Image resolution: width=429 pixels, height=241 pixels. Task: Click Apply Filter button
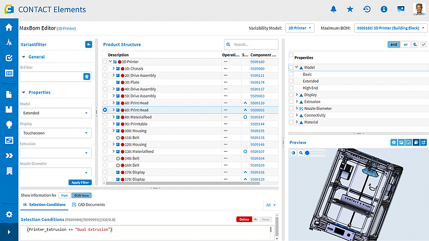tap(80, 182)
